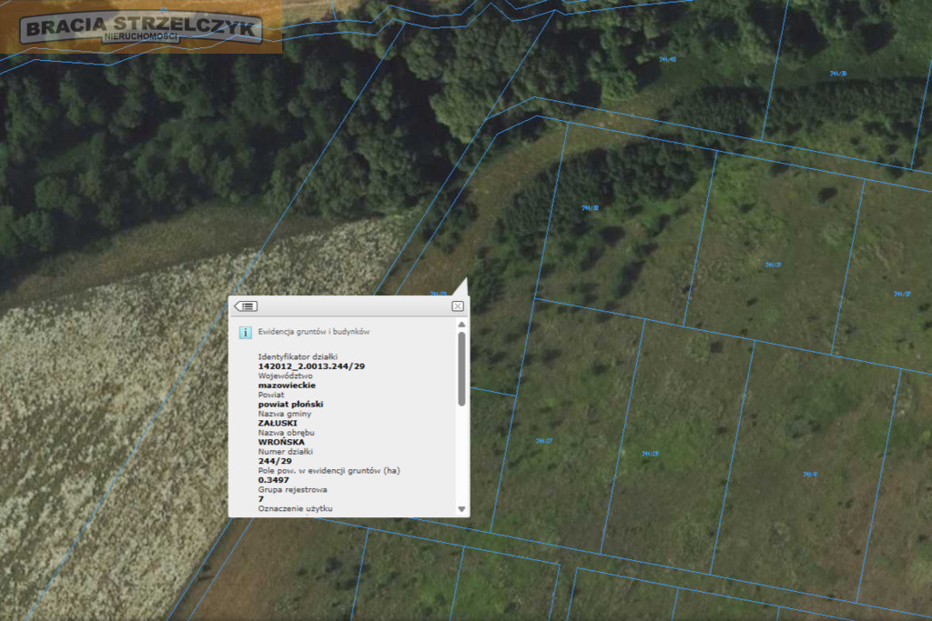This screenshot has height=621, width=932.
Task: Click the blue info icon beside Ewidencja gruntów
Action: pyautogui.click(x=245, y=333)
